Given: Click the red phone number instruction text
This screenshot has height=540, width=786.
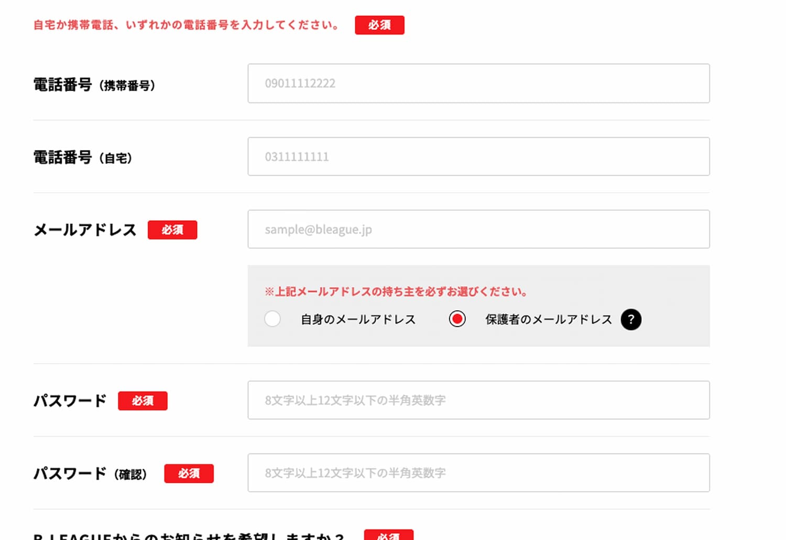Looking at the screenshot, I should 186,25.
